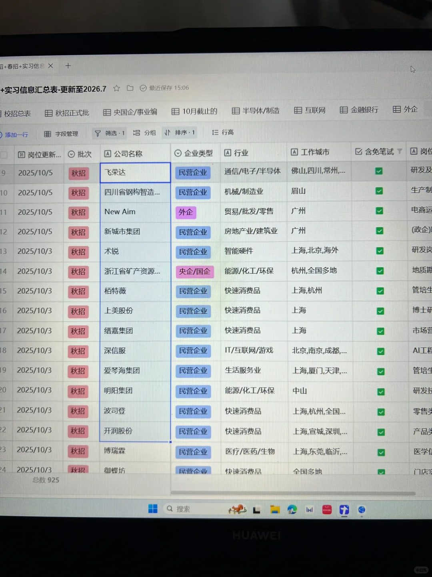Switch to the 外企 view tab
The height and width of the screenshot is (577, 432).
tap(405, 109)
